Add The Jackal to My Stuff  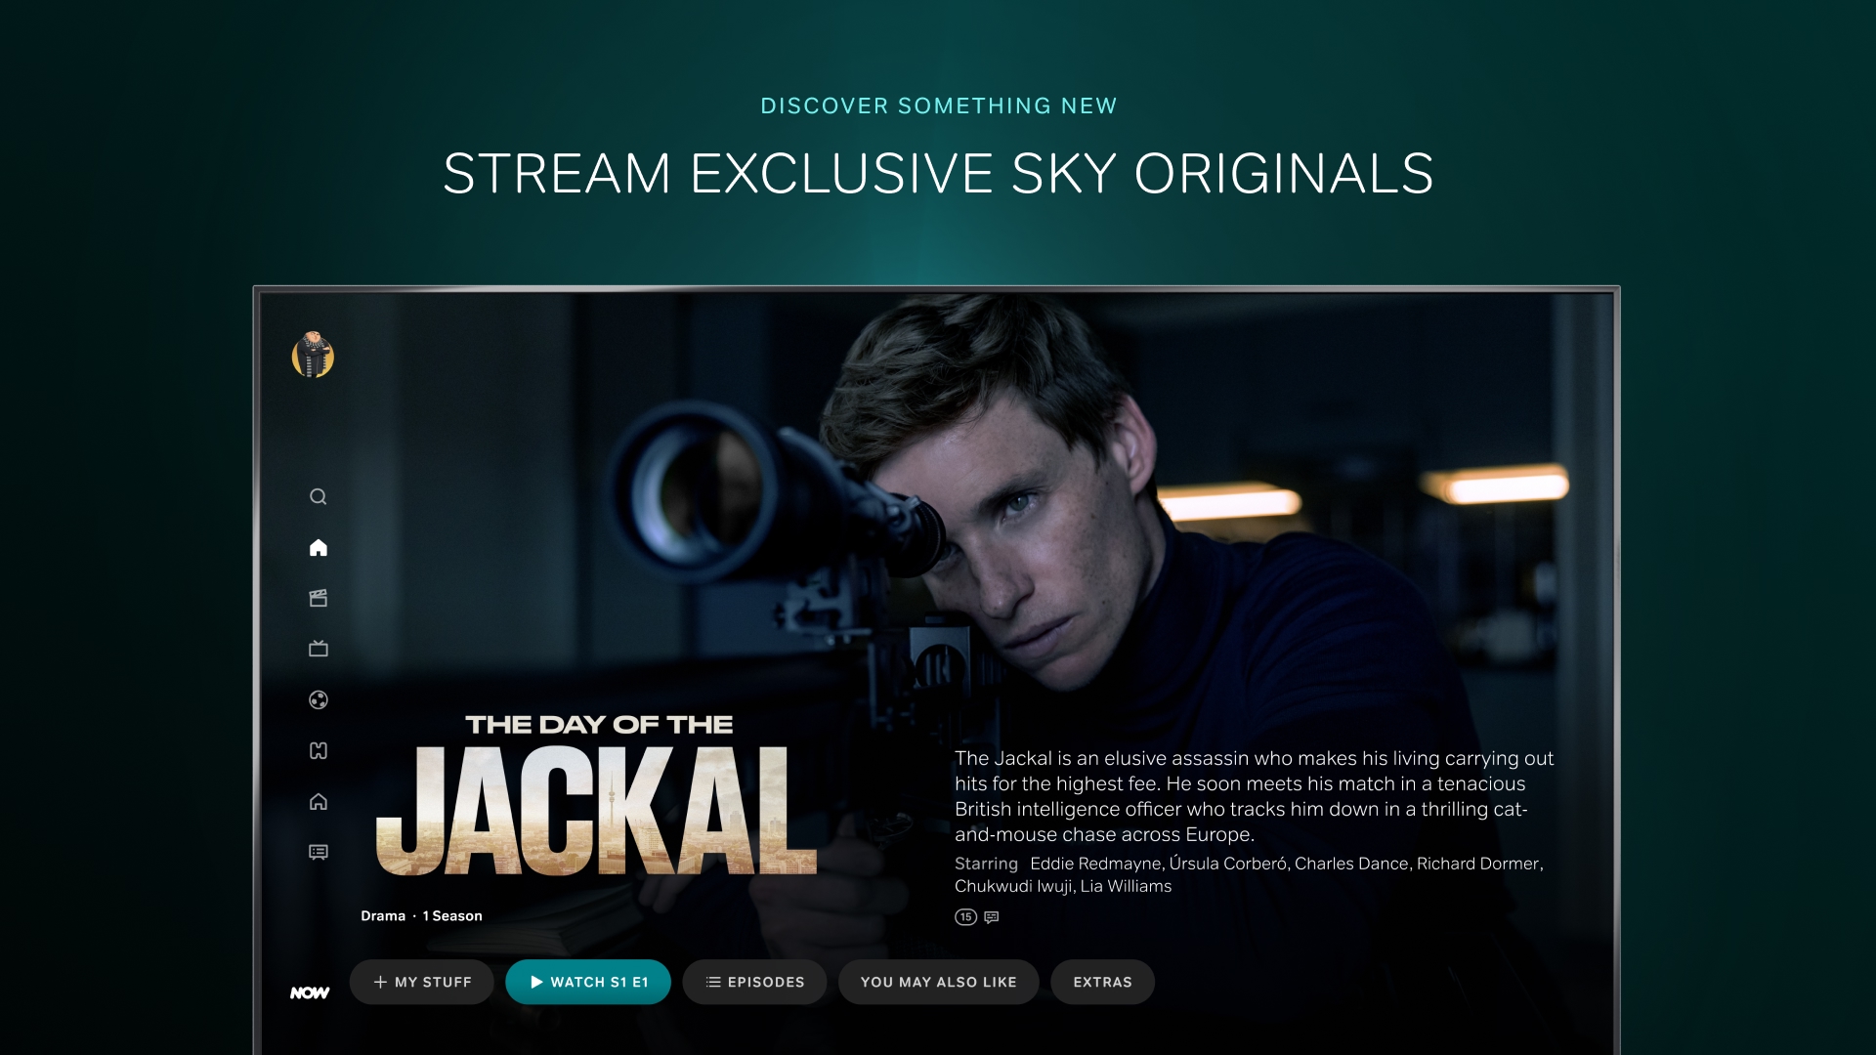(x=422, y=982)
